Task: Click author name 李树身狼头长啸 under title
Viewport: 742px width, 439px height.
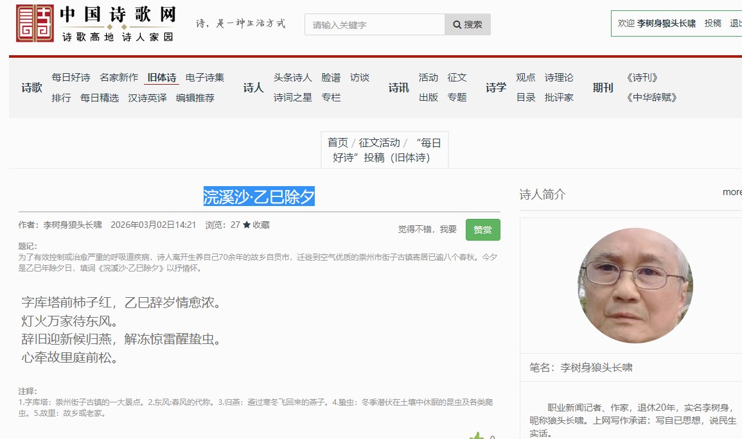Action: [x=72, y=225]
